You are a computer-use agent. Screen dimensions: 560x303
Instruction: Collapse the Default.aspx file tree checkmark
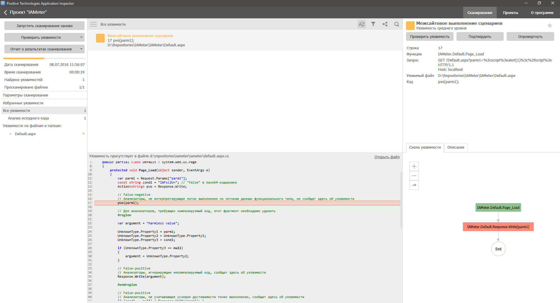coord(10,134)
